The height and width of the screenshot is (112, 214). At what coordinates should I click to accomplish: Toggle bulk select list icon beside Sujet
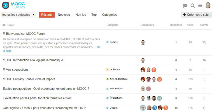coord(4,25)
